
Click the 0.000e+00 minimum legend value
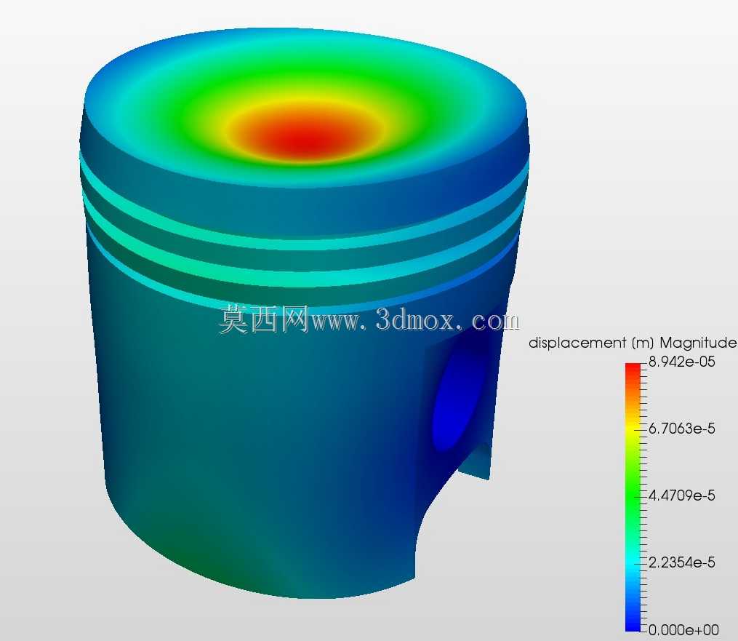coord(683,629)
